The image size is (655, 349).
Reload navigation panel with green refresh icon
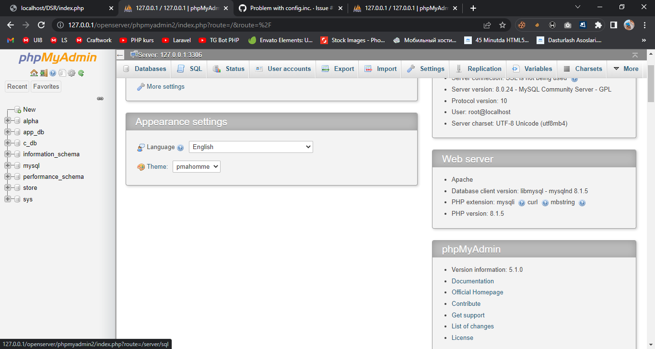coord(81,73)
